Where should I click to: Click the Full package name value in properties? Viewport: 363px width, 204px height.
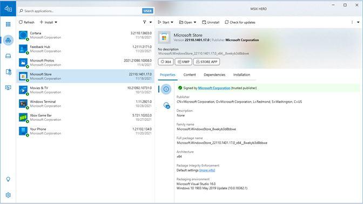(x=222, y=142)
